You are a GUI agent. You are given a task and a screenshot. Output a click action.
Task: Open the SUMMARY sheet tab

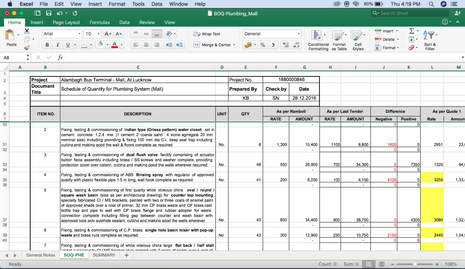[104, 255]
